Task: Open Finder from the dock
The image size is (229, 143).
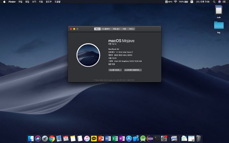Action: pyautogui.click(x=31, y=139)
